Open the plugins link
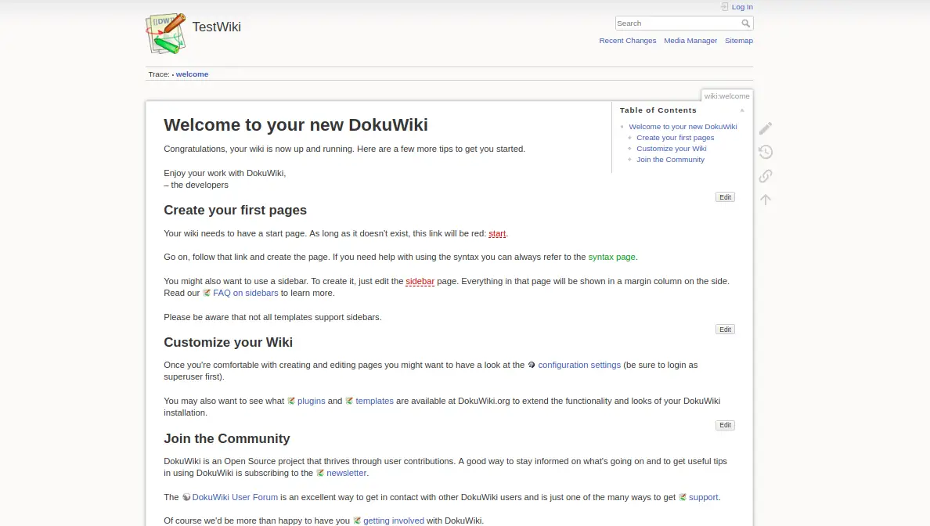Image resolution: width=930 pixels, height=526 pixels. point(306,401)
